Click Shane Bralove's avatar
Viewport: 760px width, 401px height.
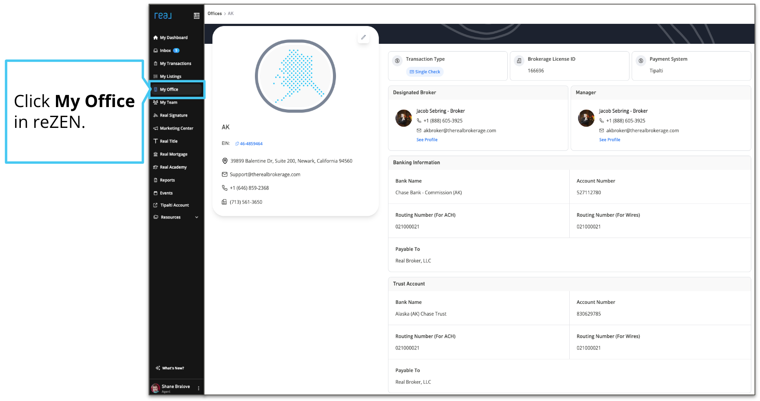coord(155,388)
